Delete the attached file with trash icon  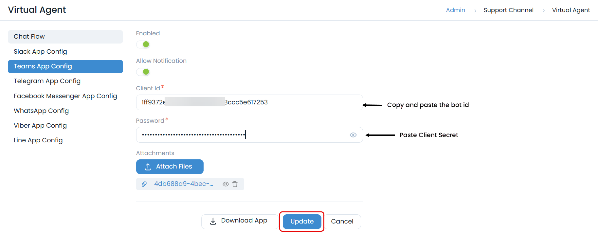coord(235,184)
